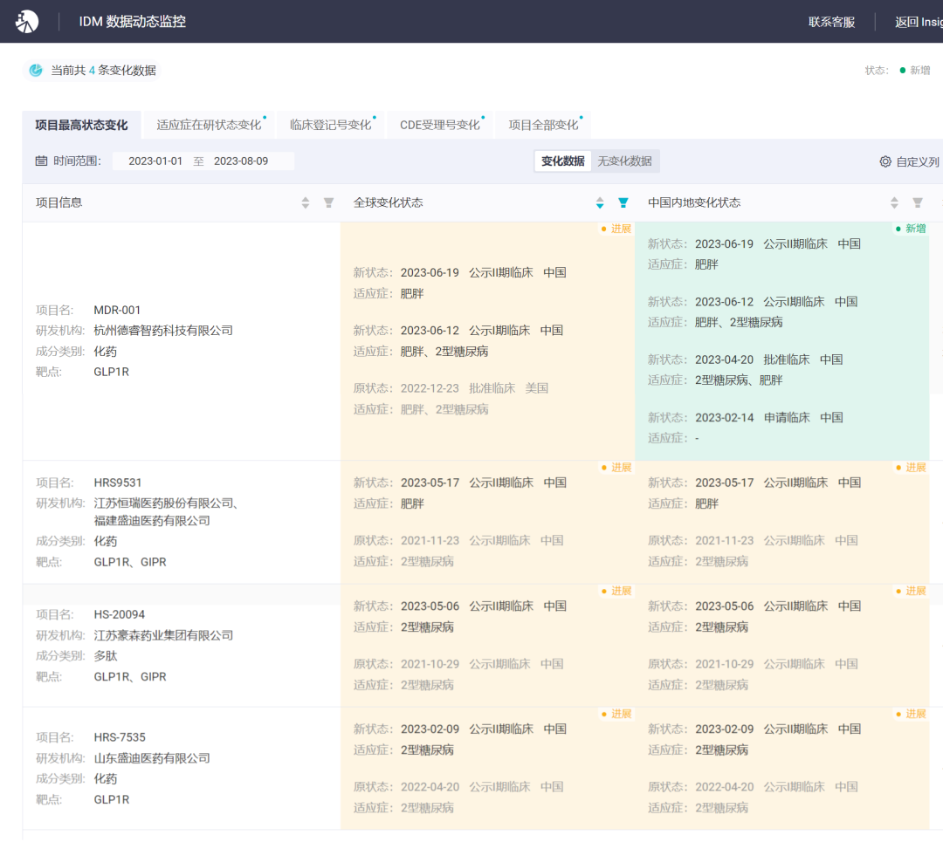Click 进展 tag in MDR-001 global cell
The image size is (943, 849).
(616, 229)
